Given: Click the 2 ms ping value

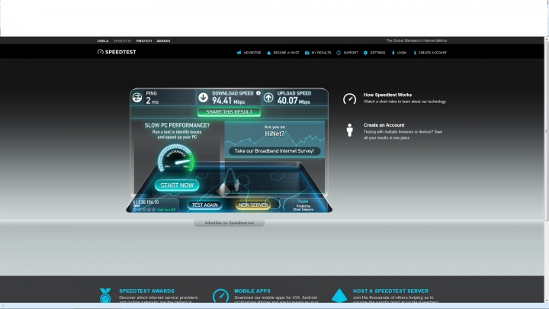Looking at the screenshot, I should tap(152, 101).
